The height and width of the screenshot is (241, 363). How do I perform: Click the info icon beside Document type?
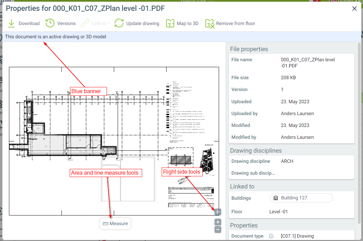271,236
